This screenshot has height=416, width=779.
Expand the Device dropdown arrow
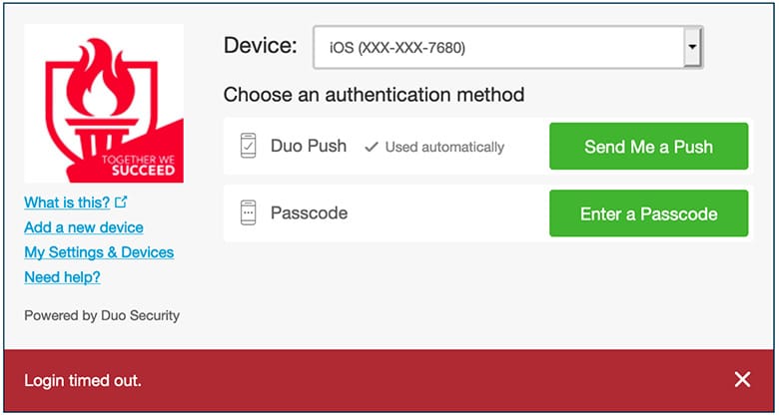[692, 47]
